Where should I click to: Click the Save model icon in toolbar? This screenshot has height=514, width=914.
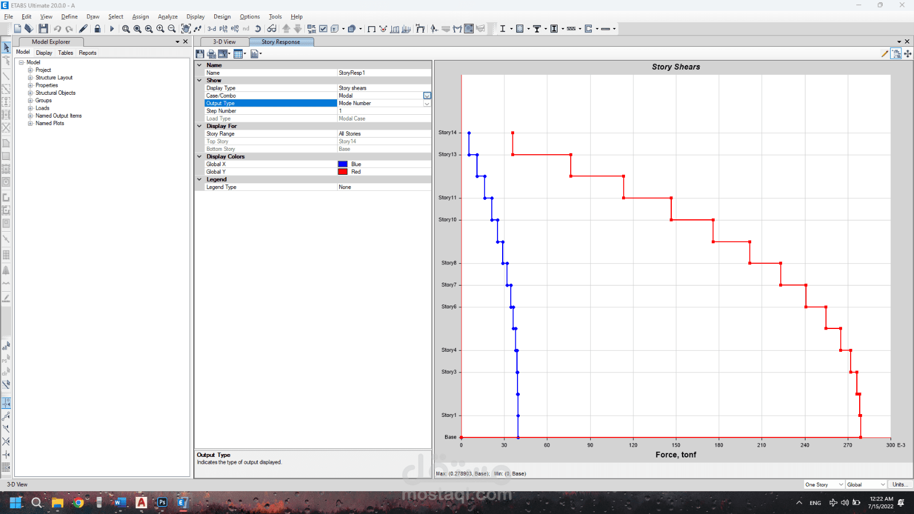tap(43, 29)
